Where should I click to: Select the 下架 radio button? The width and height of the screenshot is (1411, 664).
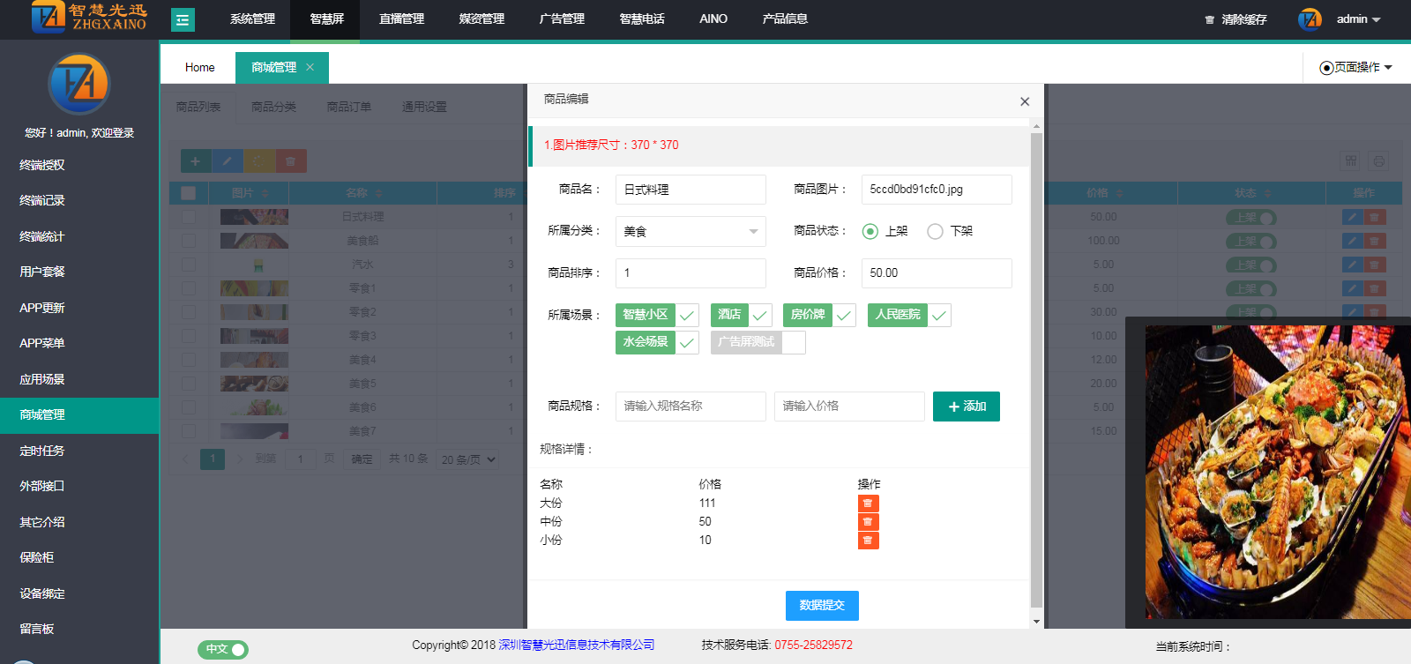[x=935, y=231]
